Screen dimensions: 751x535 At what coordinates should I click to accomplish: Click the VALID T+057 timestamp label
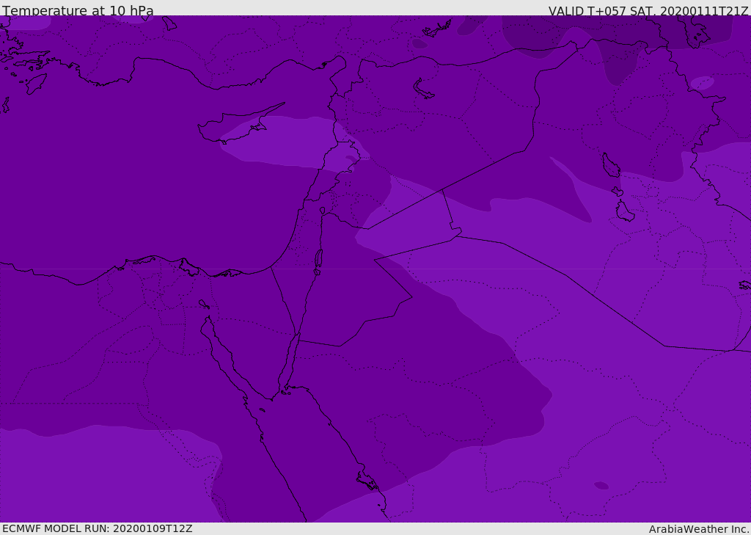pos(648,10)
